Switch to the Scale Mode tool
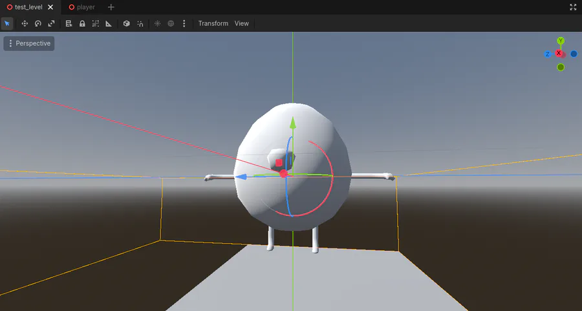Image resolution: width=582 pixels, height=311 pixels. [51, 23]
